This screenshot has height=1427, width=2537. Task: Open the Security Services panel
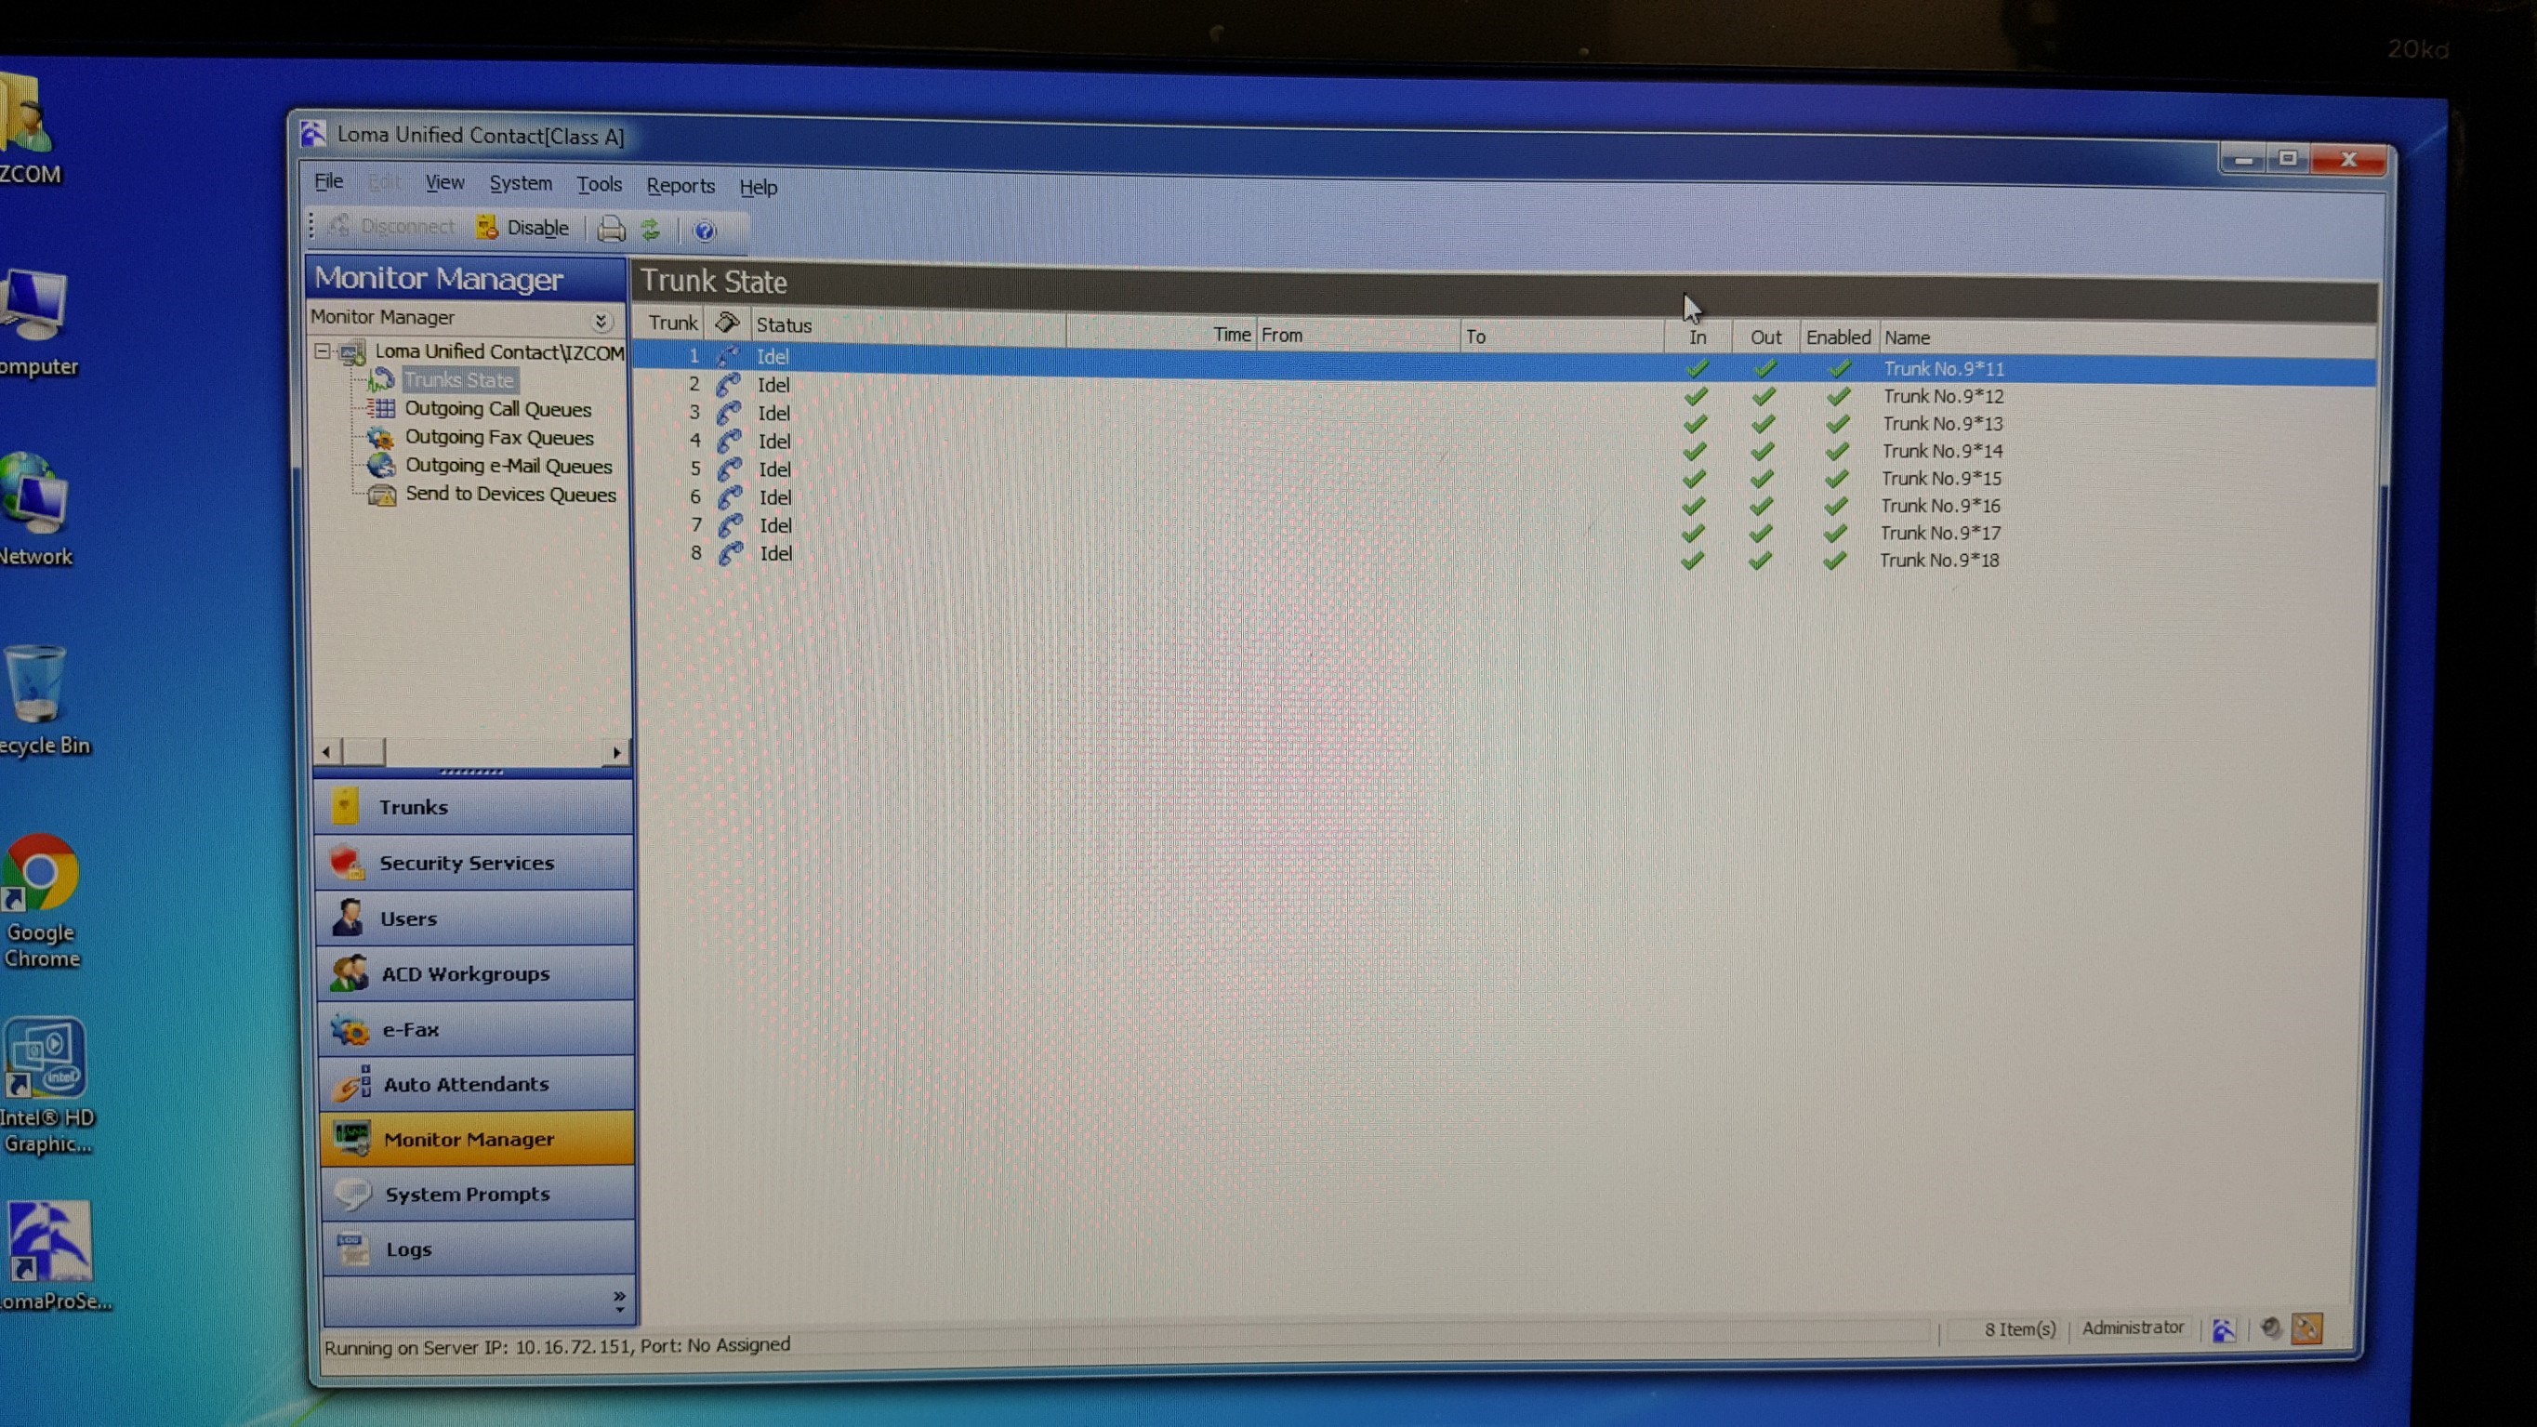click(467, 863)
